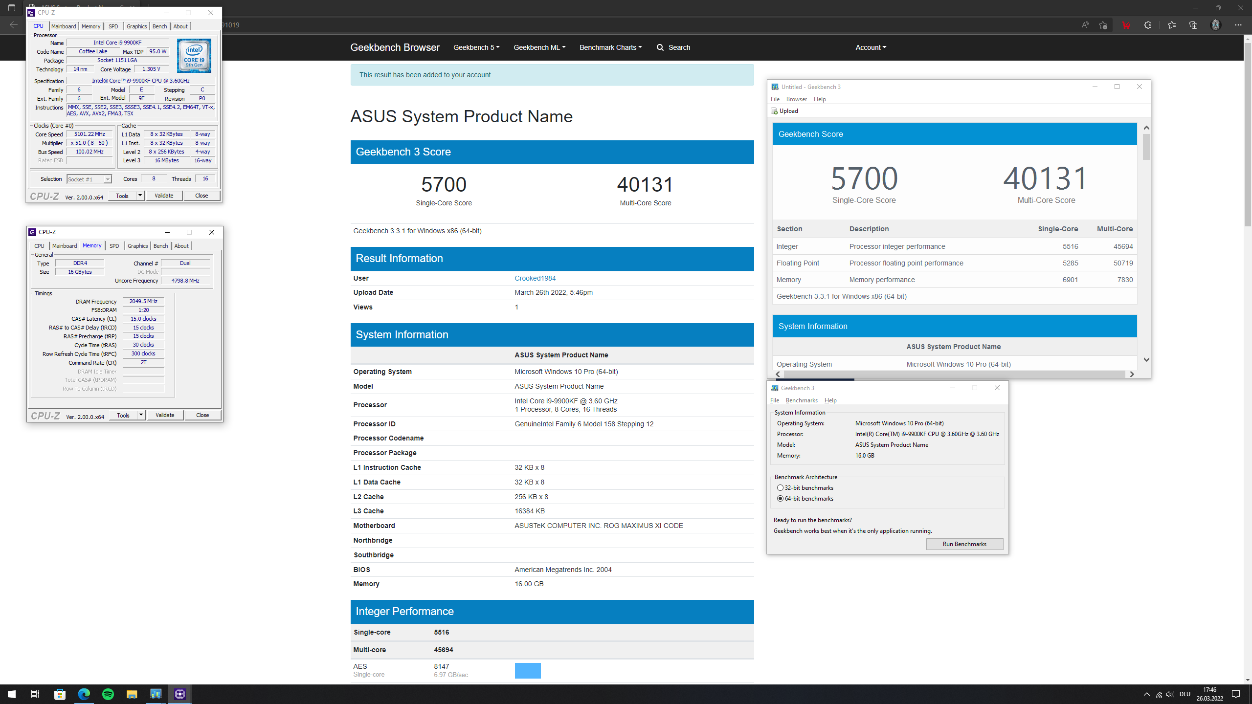1252x704 pixels.
Task: Click Close button in lower CPU-Z window
Action: pyautogui.click(x=202, y=415)
